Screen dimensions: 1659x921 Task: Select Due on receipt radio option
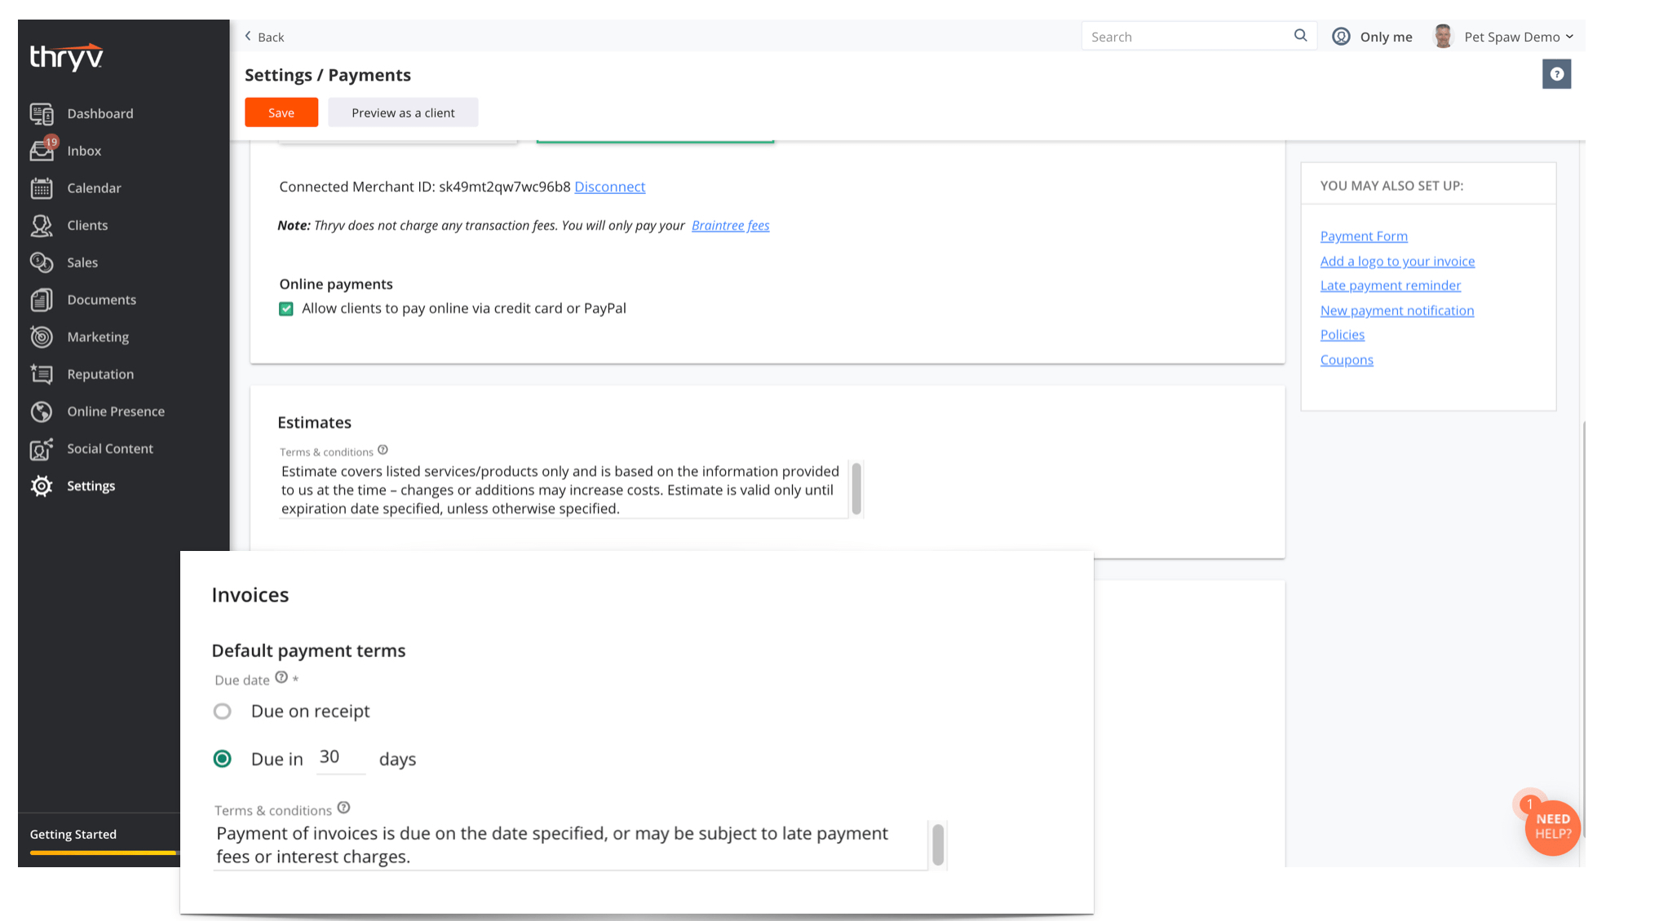(222, 712)
